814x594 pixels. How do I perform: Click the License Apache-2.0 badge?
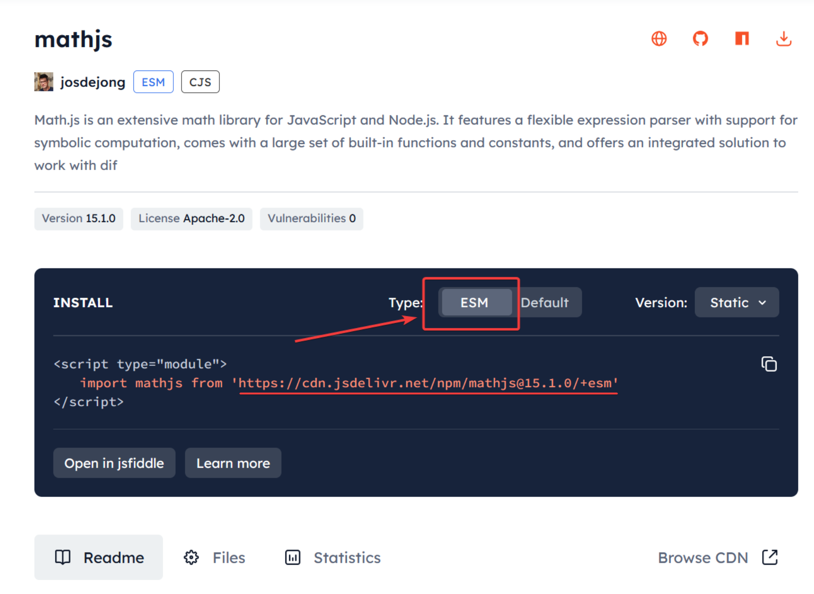point(191,218)
